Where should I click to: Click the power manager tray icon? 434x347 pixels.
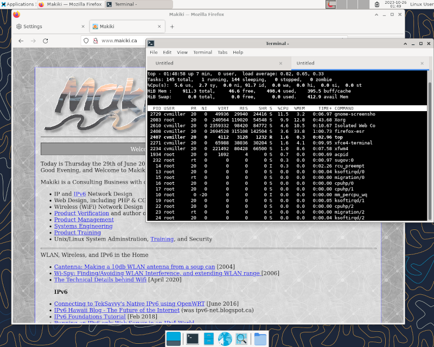(377, 4)
